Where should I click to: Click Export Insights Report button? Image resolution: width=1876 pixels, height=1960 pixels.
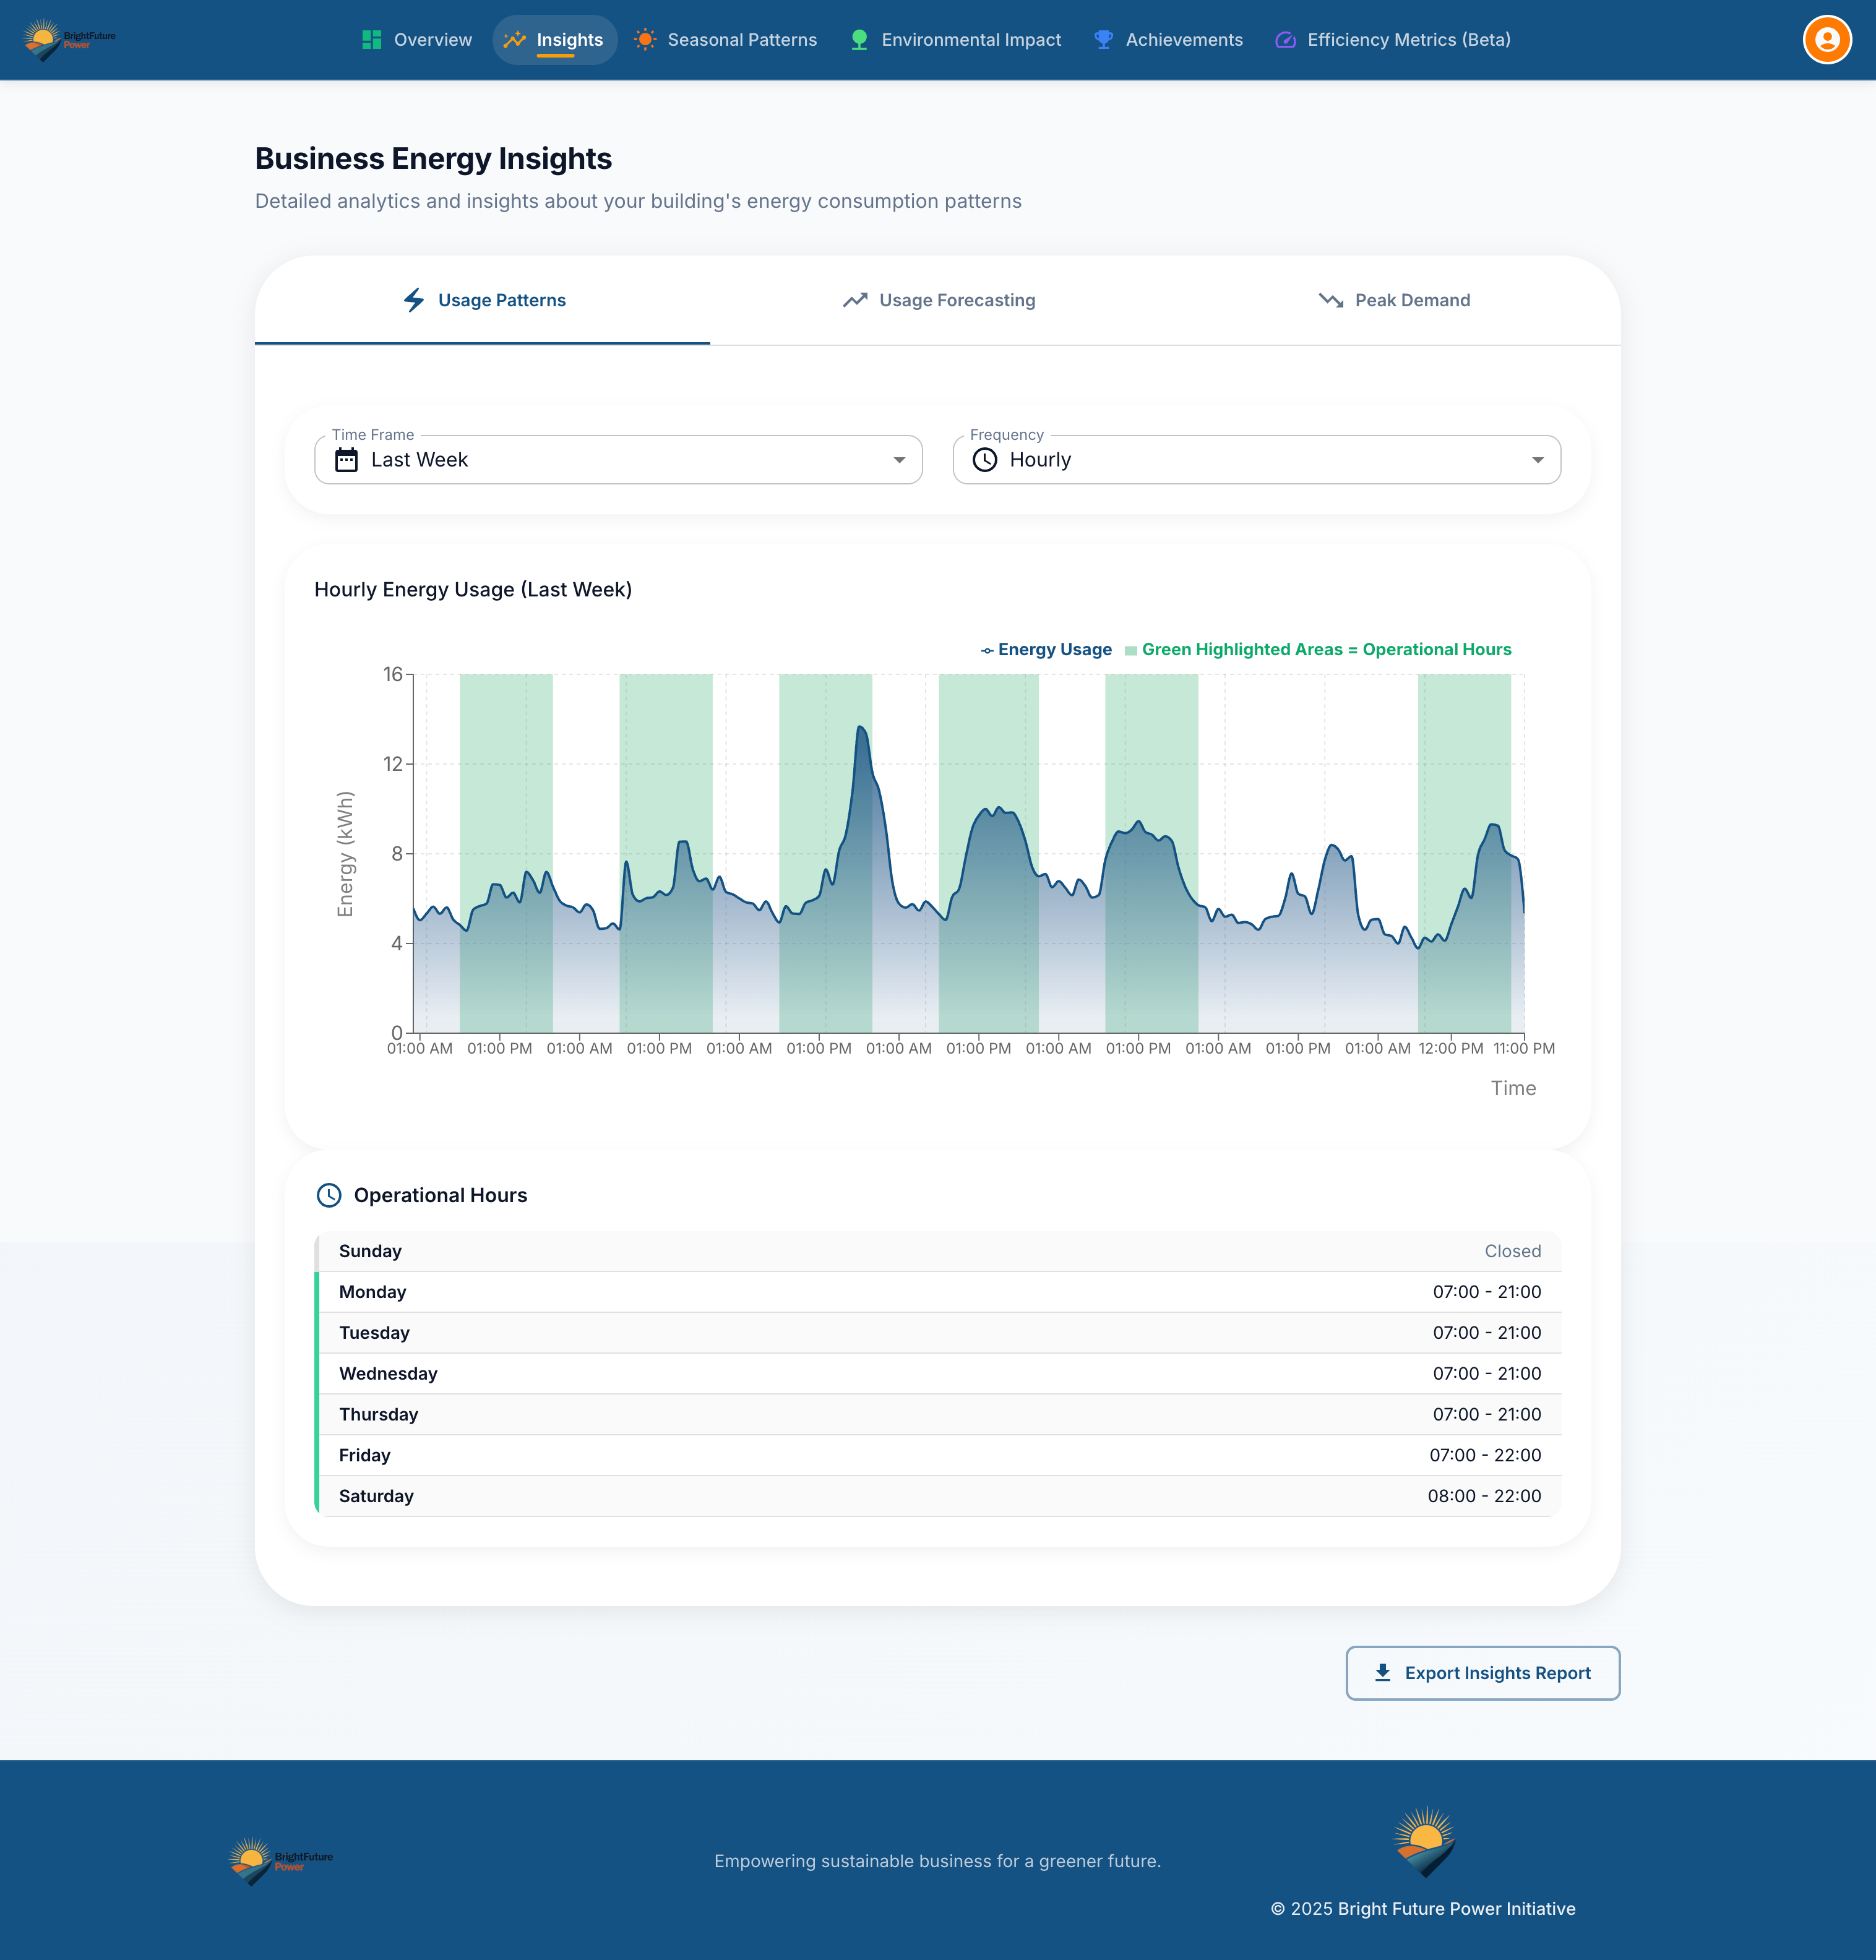1482,1673
